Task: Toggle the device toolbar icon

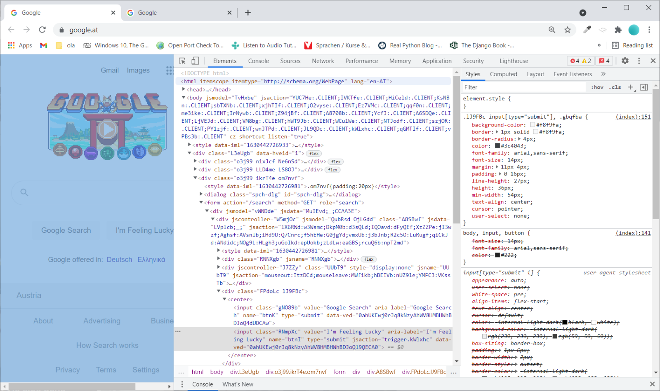Action: 195,61
